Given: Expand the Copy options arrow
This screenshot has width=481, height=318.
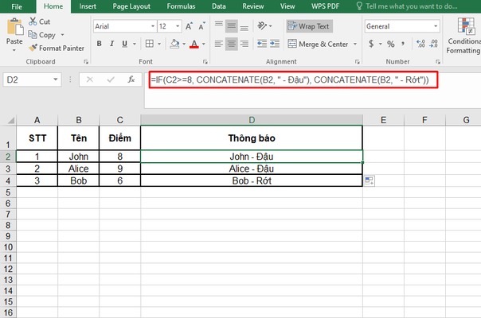Looking at the screenshot, I should 63,35.
